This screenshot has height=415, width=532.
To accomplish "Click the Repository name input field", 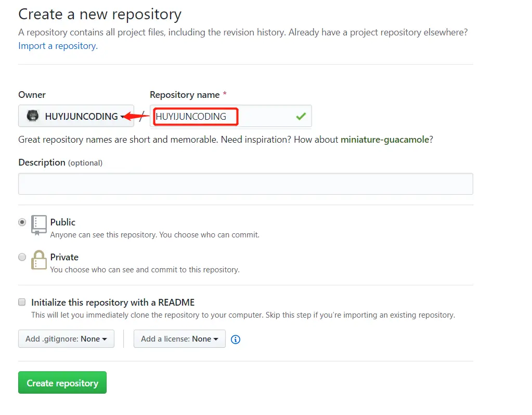I will [x=260, y=117].
